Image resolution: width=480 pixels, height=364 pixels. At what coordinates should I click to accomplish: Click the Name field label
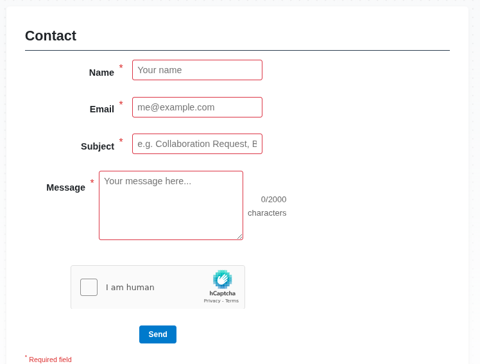tap(101, 73)
